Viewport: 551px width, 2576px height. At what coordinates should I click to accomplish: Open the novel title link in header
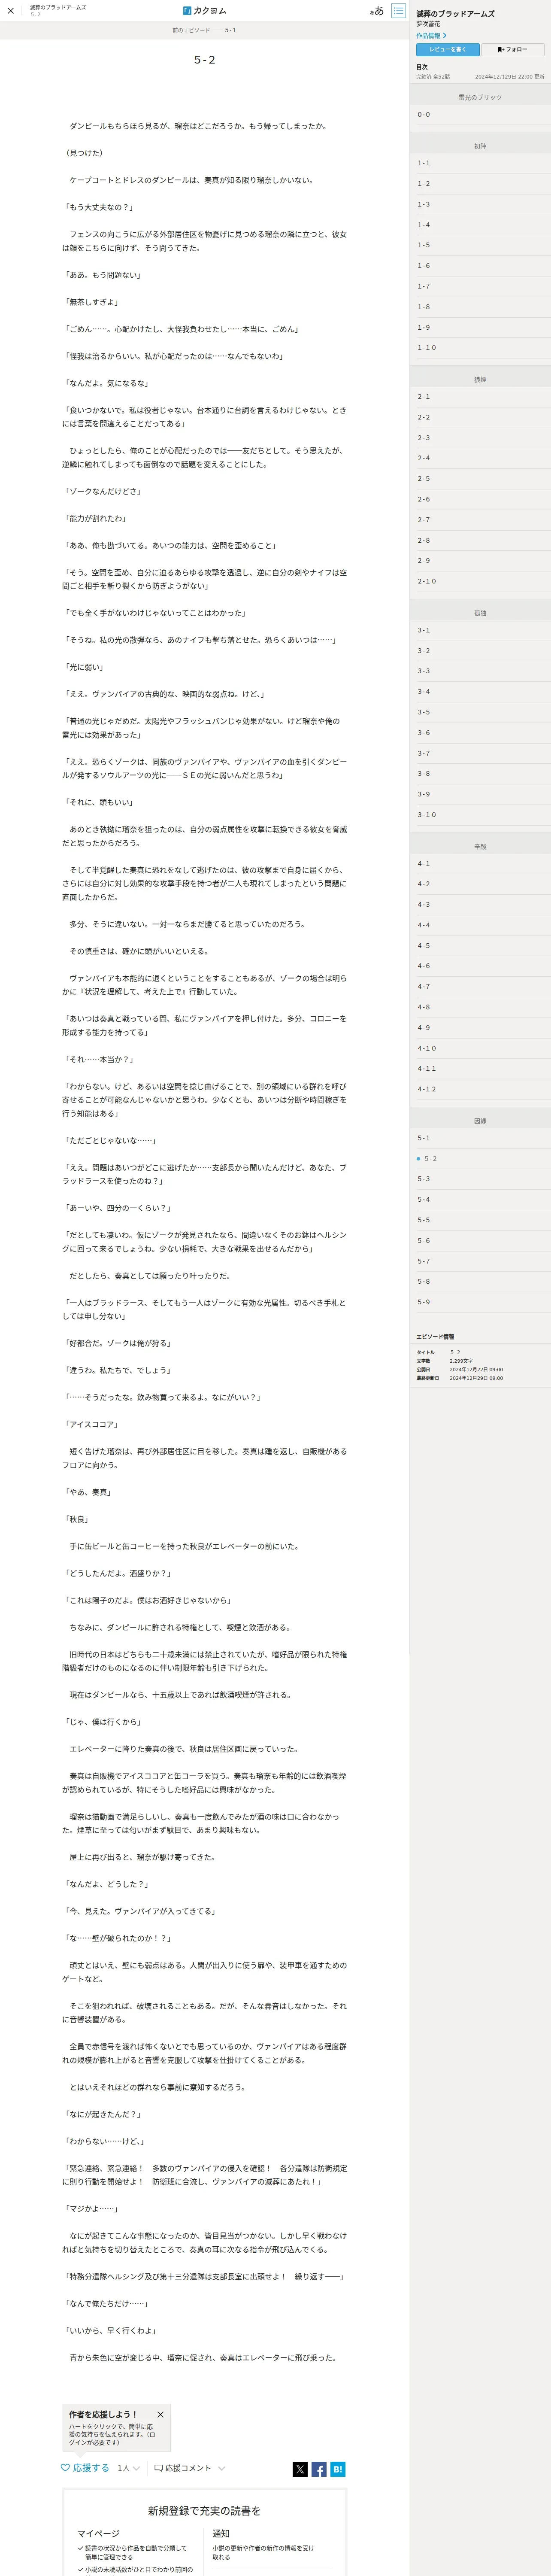[x=58, y=7]
